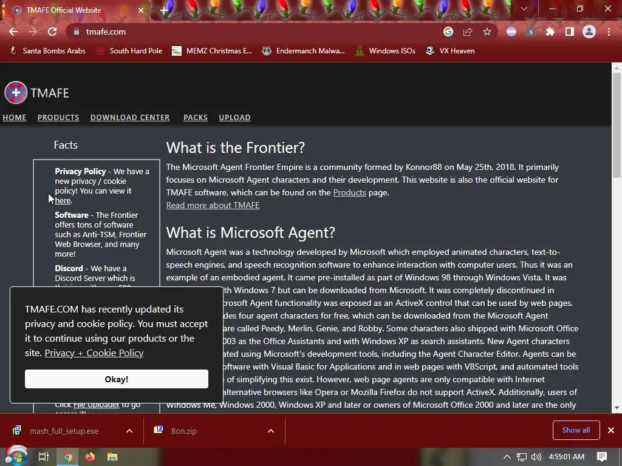Click the gray S extension icon
Screen dimensions: 622x466
tap(531, 32)
